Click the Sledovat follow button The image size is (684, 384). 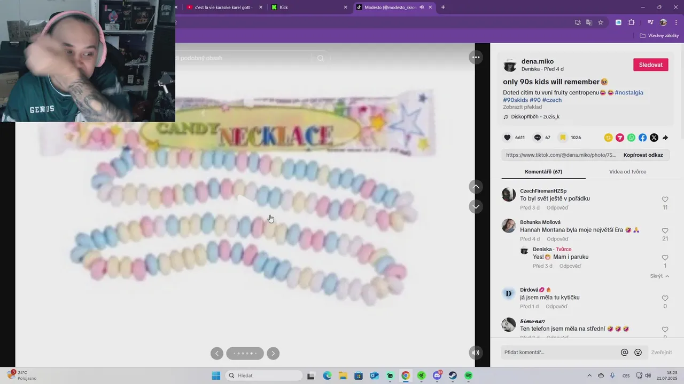click(x=650, y=65)
